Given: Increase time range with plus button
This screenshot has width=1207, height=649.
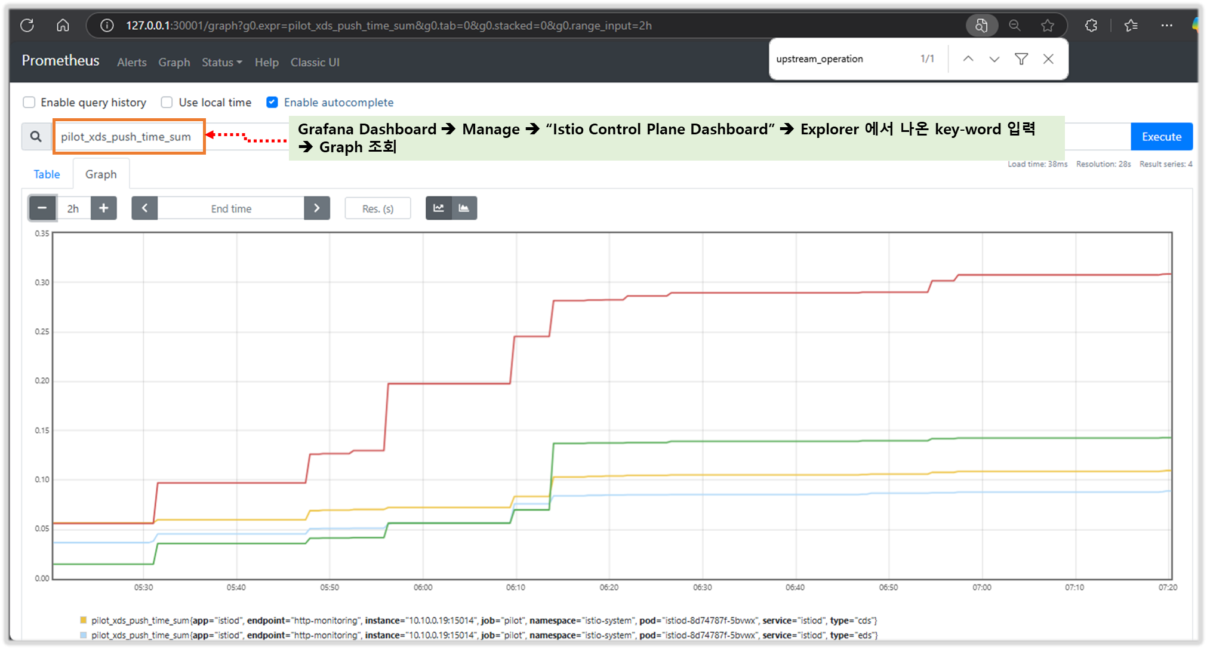Looking at the screenshot, I should pyautogui.click(x=104, y=208).
